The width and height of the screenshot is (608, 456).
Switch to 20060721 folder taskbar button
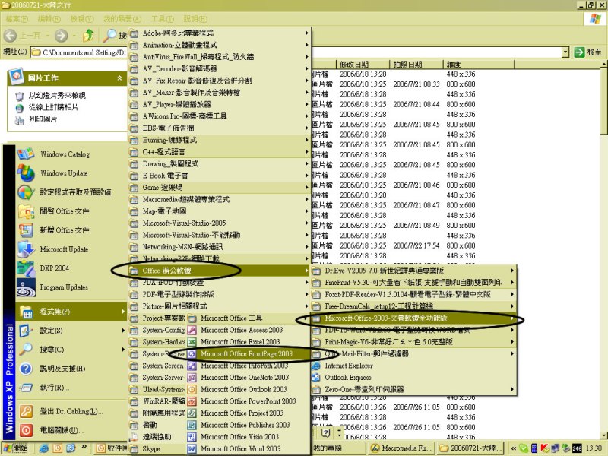click(x=470, y=448)
